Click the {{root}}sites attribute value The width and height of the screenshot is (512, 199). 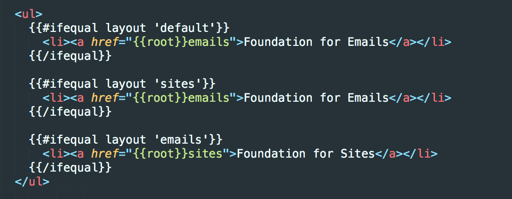coord(178,154)
